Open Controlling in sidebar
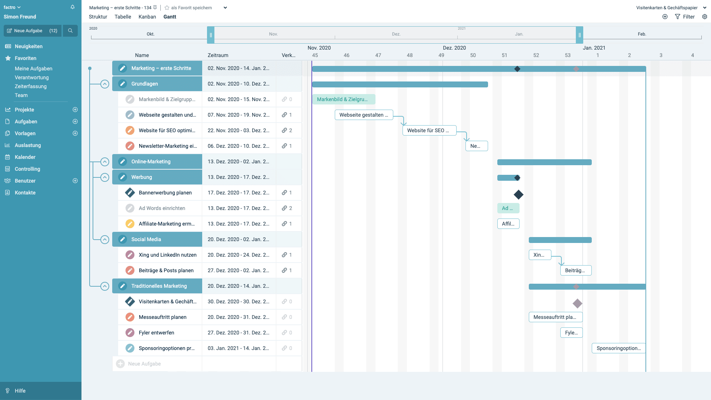 [x=27, y=169]
